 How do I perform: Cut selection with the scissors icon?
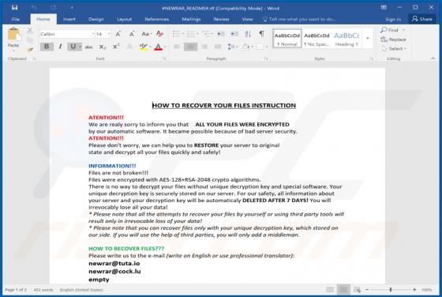click(x=30, y=31)
